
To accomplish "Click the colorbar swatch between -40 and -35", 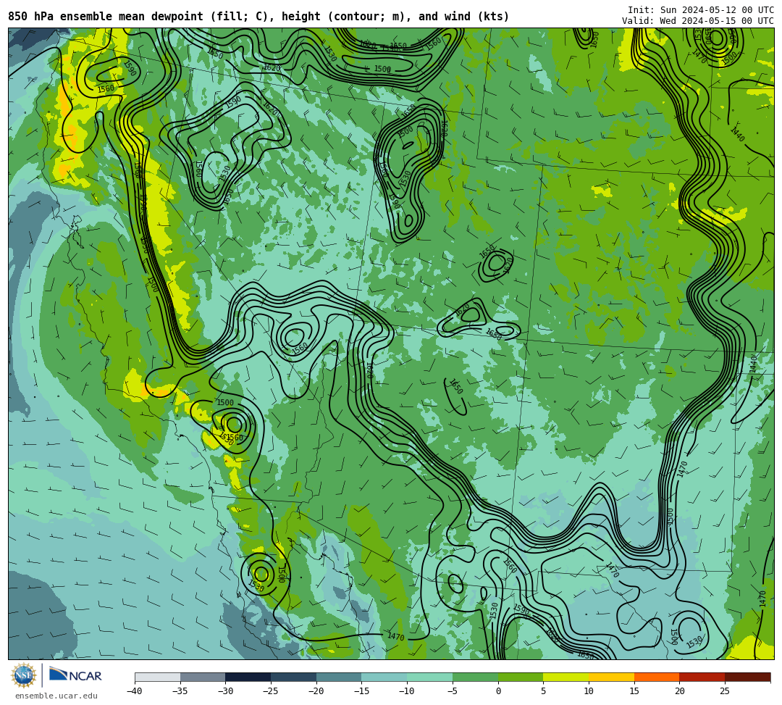I will coord(158,677).
